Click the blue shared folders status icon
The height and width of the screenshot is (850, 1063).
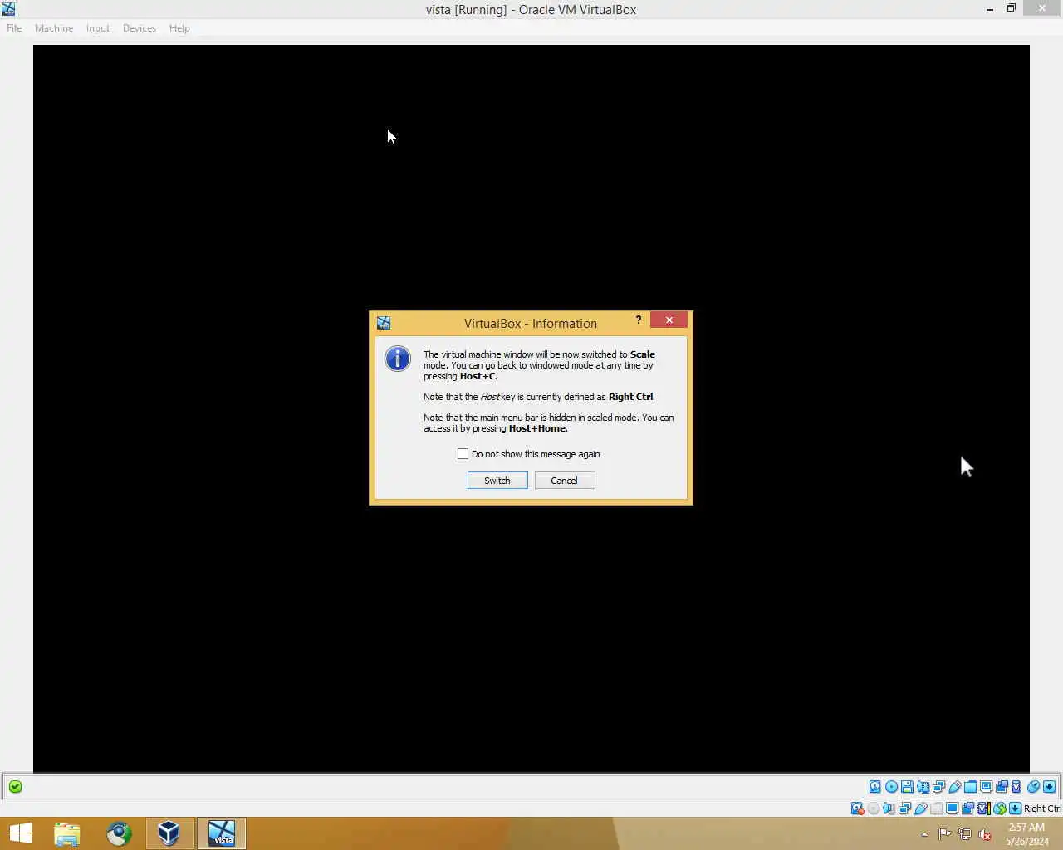coord(971,786)
